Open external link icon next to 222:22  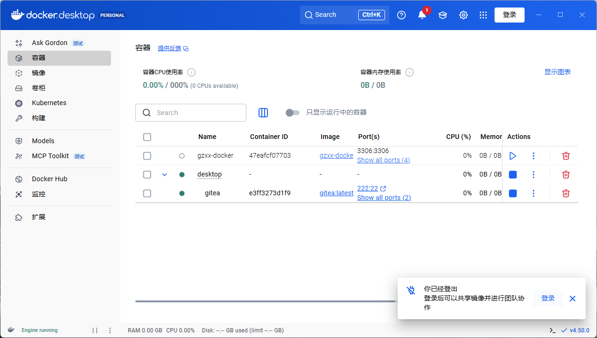[x=383, y=188]
